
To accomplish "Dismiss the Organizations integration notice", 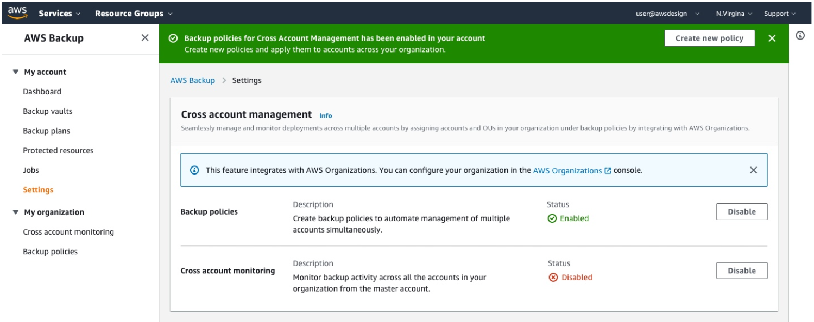I will [754, 170].
